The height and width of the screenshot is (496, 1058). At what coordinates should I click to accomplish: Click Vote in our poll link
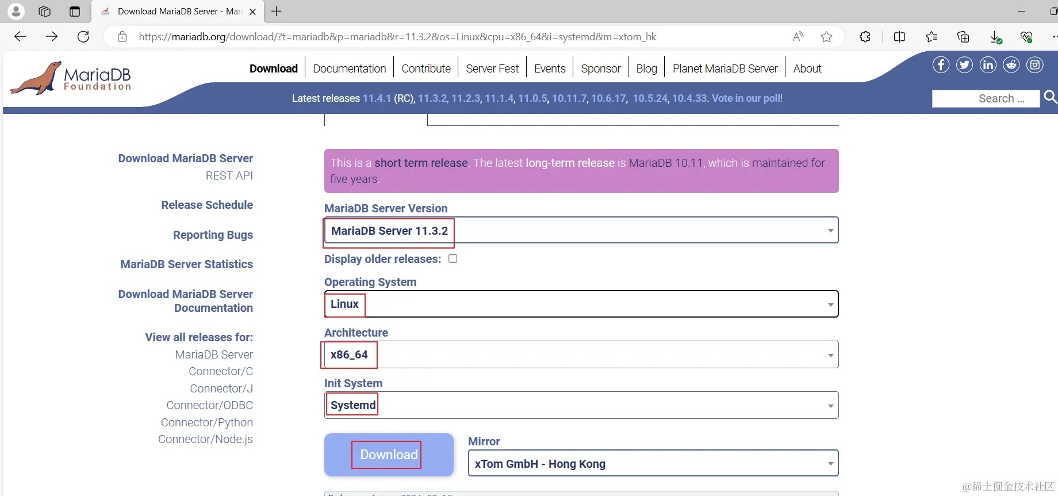(747, 98)
